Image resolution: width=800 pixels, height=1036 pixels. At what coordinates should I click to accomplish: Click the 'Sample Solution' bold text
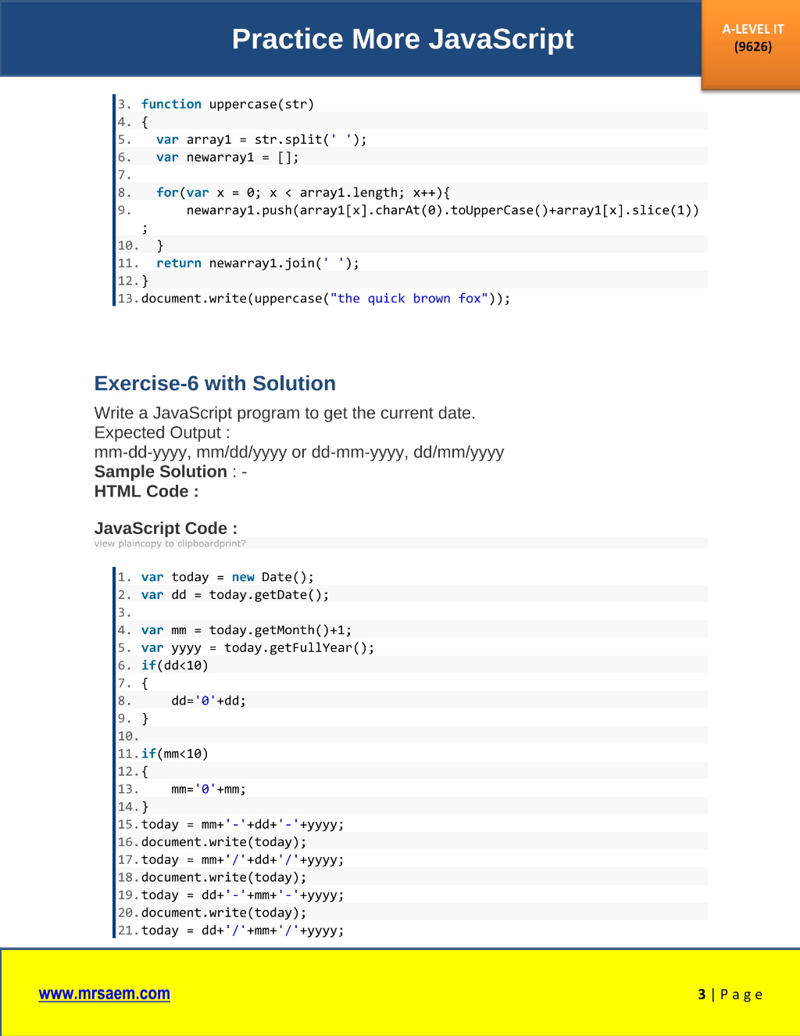click(x=160, y=471)
